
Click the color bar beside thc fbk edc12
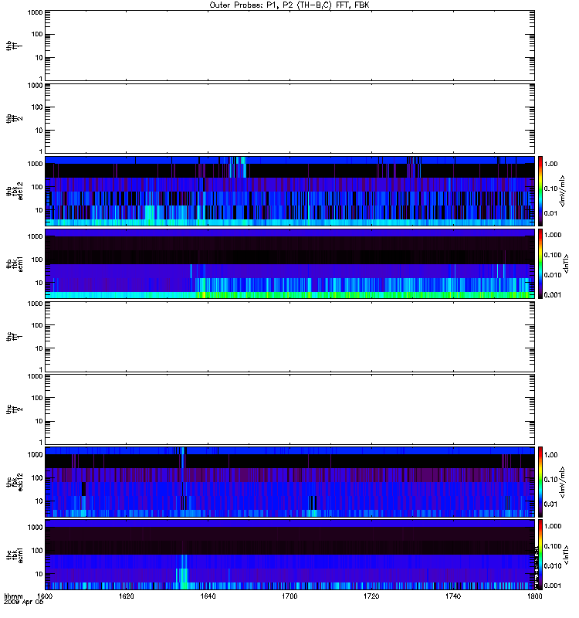pyautogui.click(x=540, y=482)
